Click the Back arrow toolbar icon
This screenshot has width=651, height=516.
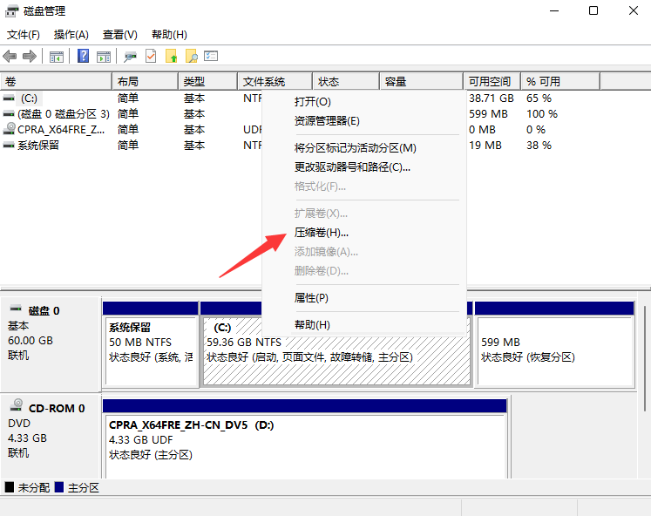coord(10,57)
